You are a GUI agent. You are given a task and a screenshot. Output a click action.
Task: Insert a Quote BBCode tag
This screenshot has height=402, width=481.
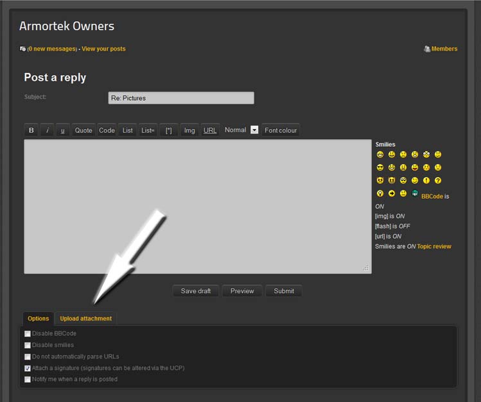(83, 130)
